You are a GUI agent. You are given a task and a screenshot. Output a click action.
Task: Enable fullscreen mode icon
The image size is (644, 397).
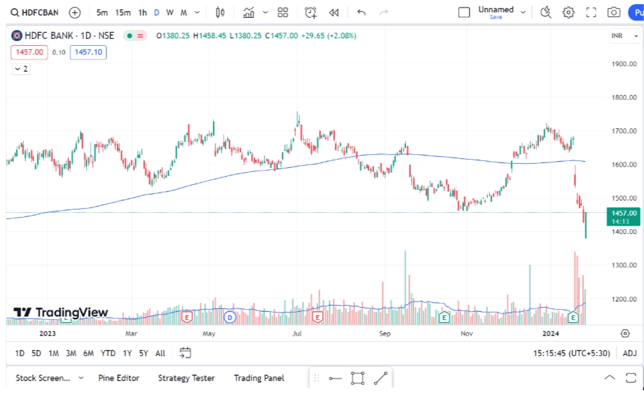(x=591, y=12)
